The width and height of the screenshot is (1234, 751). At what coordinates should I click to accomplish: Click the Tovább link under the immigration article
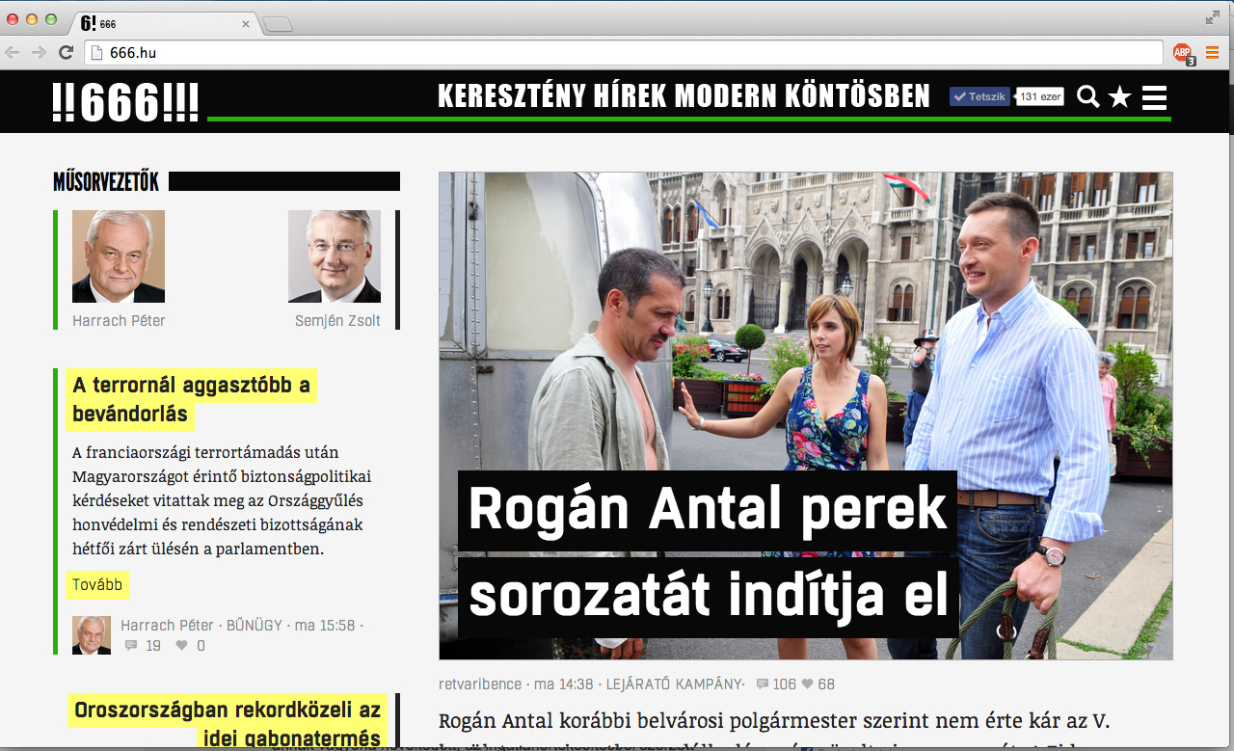click(96, 584)
